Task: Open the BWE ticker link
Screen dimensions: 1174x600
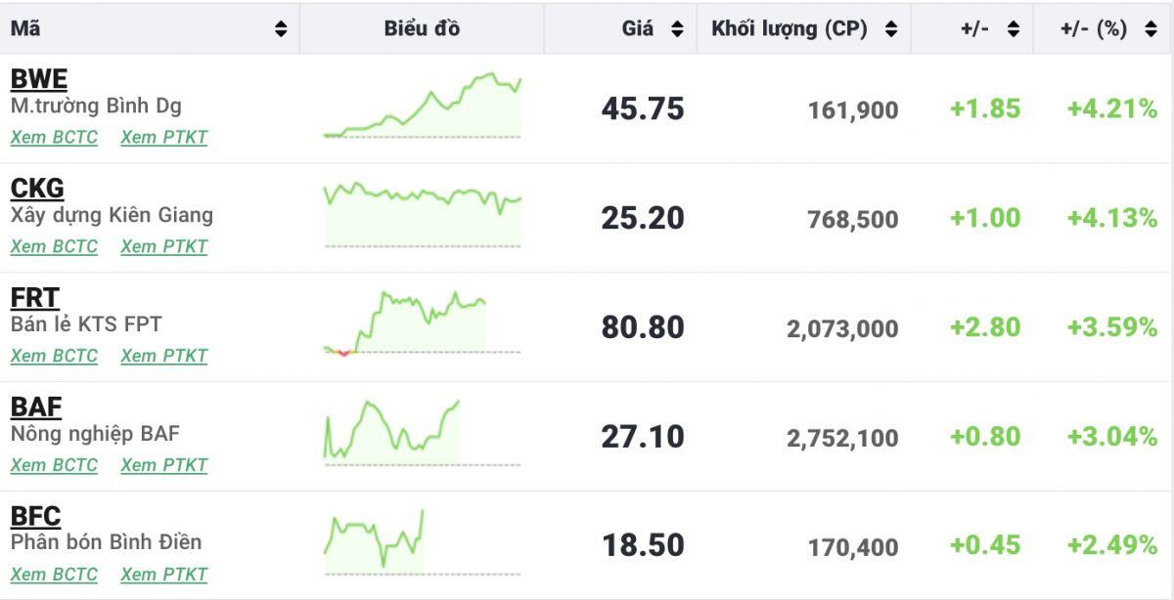Action: click(38, 80)
